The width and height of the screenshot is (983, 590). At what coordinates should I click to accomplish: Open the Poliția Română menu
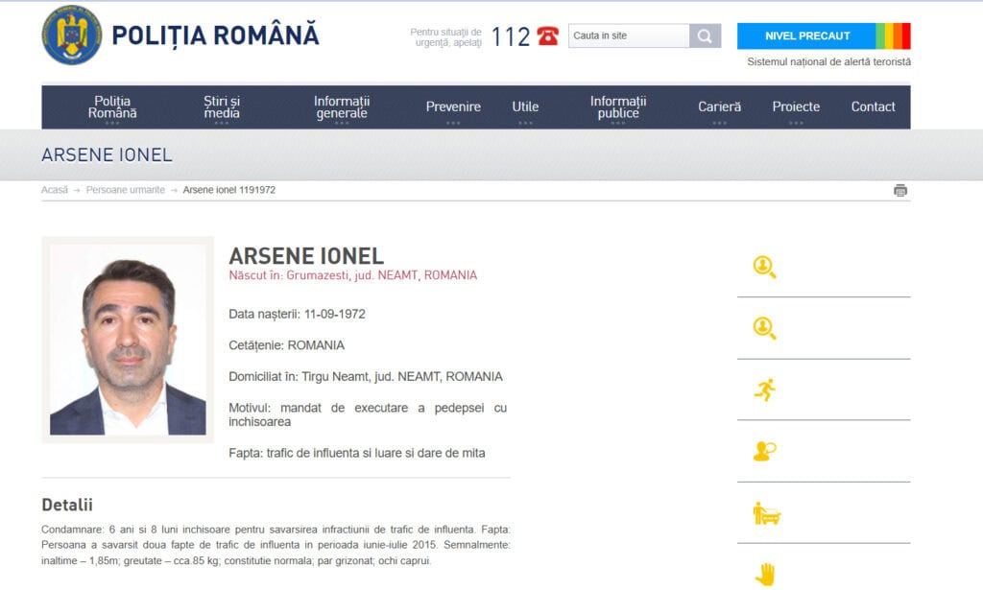(x=112, y=107)
